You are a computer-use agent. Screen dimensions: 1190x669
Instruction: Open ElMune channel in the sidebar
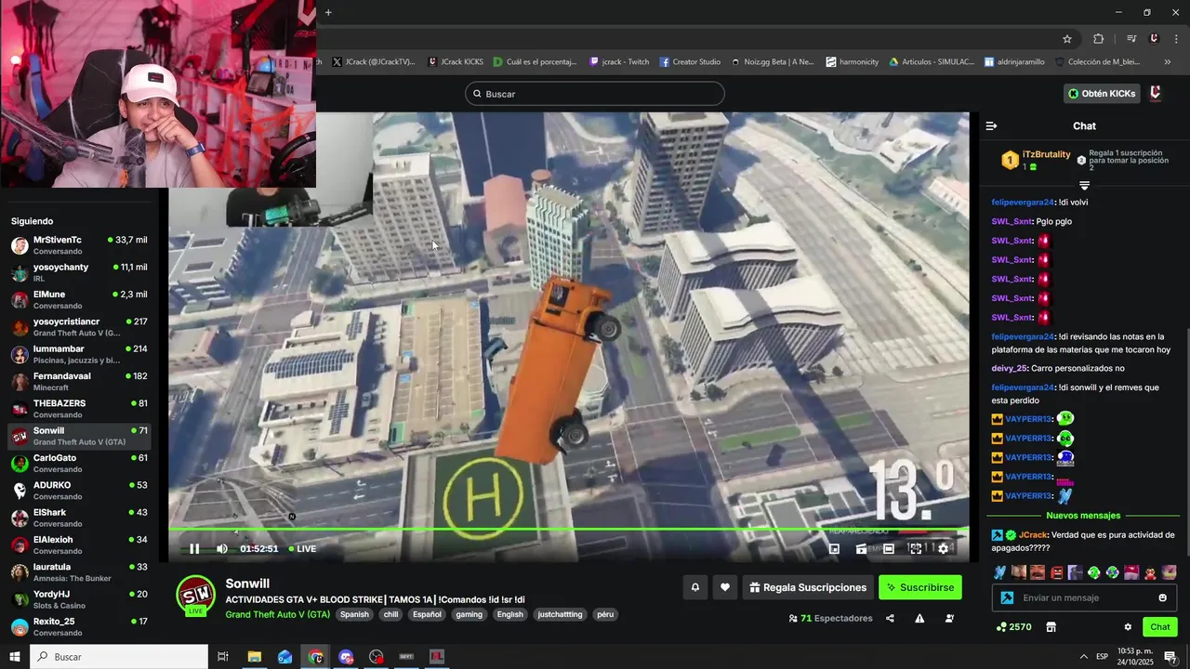click(x=79, y=299)
